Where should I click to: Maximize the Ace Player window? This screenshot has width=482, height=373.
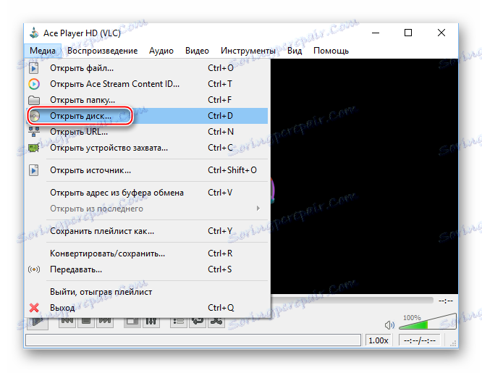click(x=408, y=33)
